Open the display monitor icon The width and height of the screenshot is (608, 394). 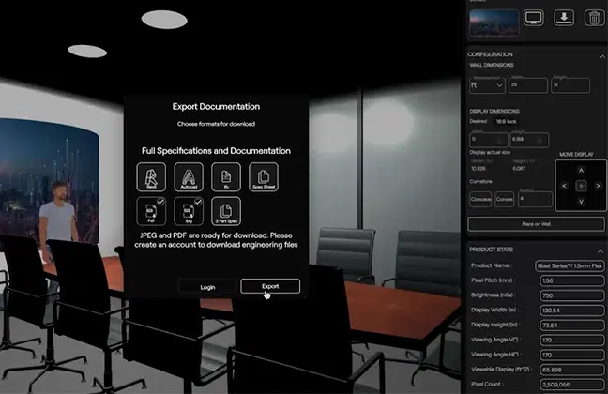coord(534,18)
